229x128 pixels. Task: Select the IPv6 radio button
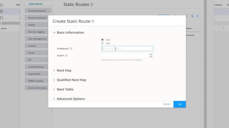click(x=103, y=43)
